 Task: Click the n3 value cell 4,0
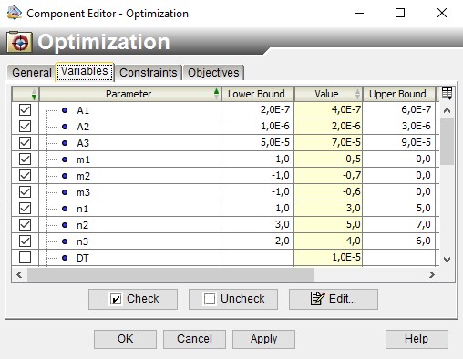pos(328,241)
